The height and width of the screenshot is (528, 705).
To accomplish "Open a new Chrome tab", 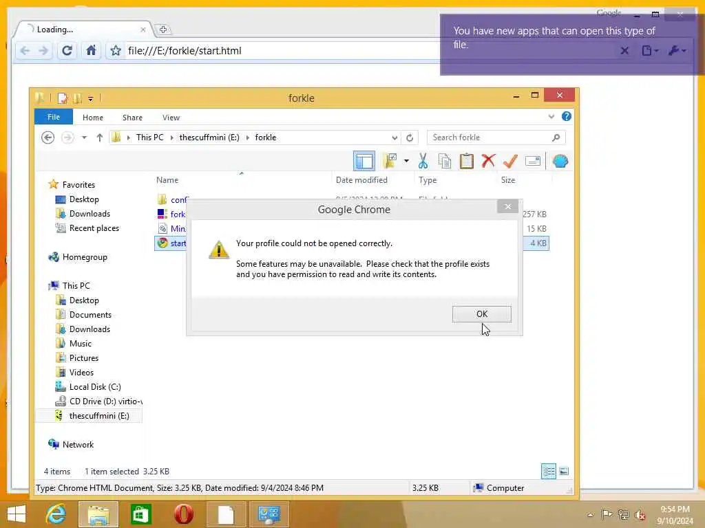I will pyautogui.click(x=163, y=30).
